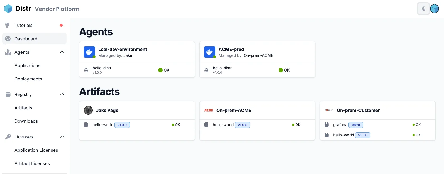Click the Distr cube logo

[8, 9]
